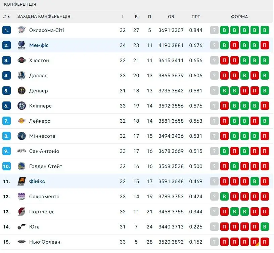Open the Golden State Warriors logo
This screenshot has height=253, width=274.
(x=22, y=166)
